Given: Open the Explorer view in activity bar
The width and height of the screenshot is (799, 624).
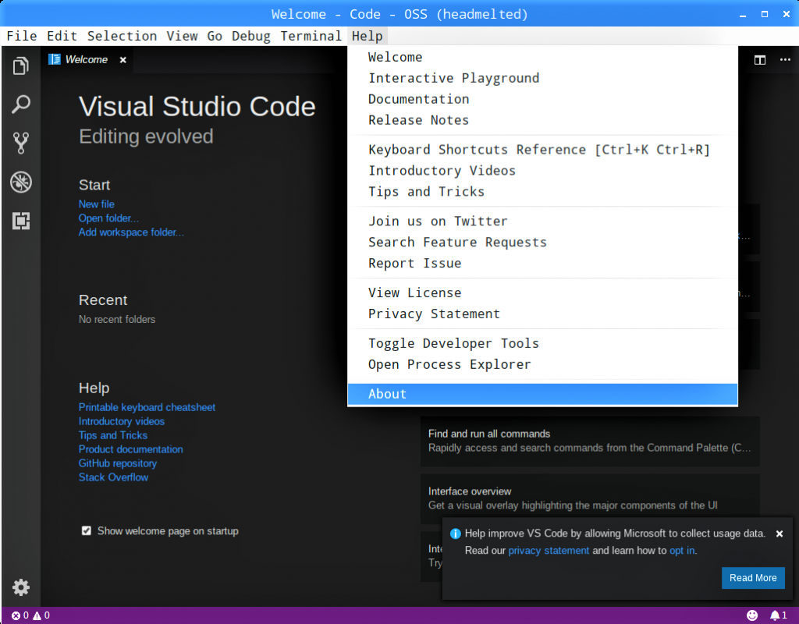Looking at the screenshot, I should click(21, 66).
